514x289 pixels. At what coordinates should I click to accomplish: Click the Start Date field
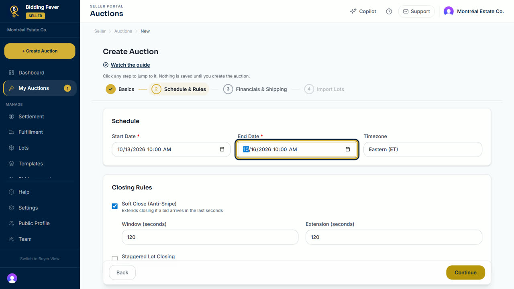point(171,149)
